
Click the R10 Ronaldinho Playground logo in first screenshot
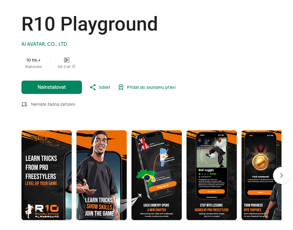click(42, 211)
